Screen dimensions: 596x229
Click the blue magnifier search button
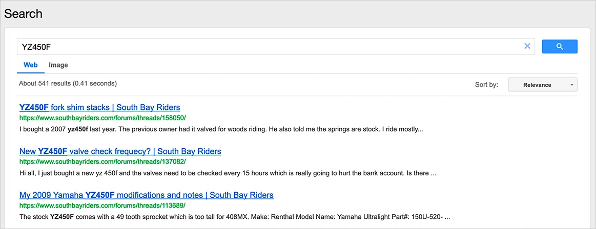[x=560, y=46]
